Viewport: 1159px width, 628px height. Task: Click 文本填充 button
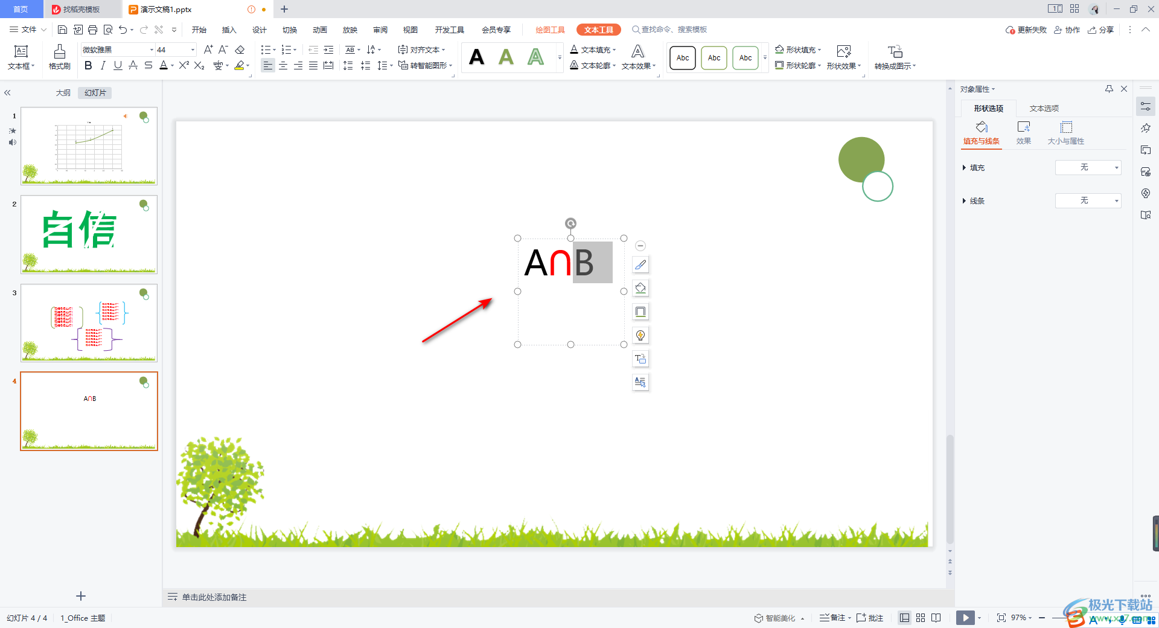click(593, 50)
